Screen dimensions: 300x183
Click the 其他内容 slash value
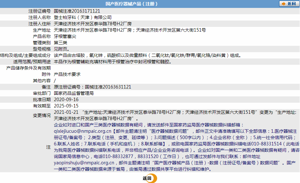pyautogui.click(x=55, y=81)
